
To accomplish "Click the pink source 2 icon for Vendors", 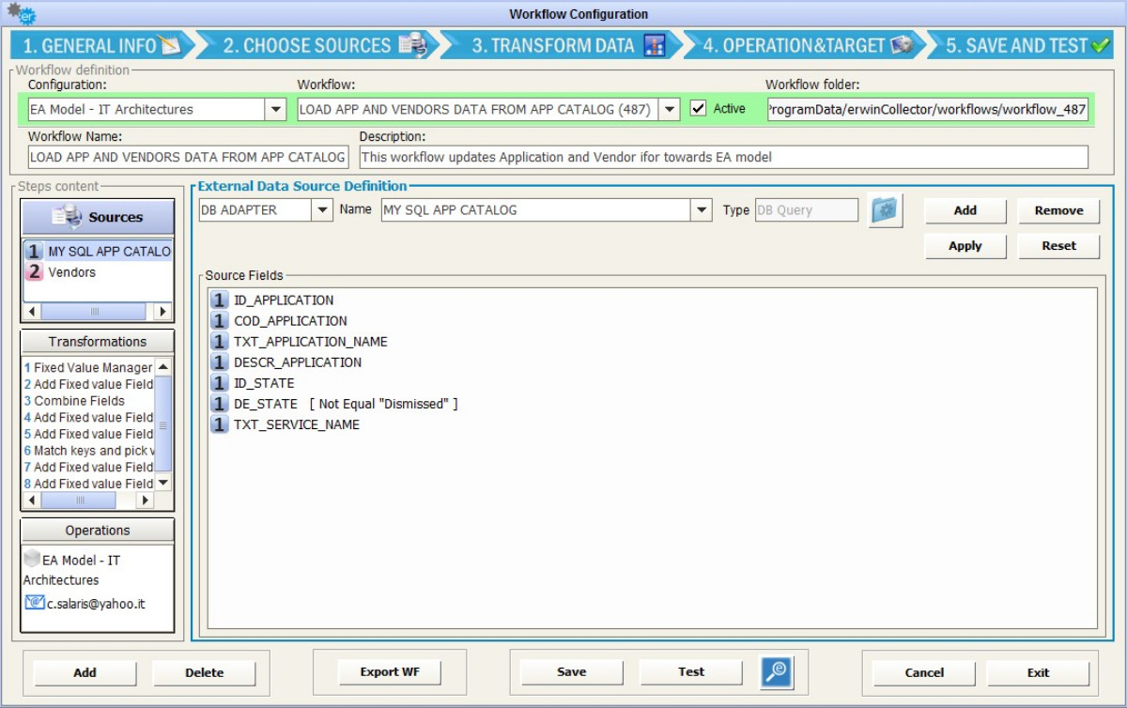I will pyautogui.click(x=35, y=272).
